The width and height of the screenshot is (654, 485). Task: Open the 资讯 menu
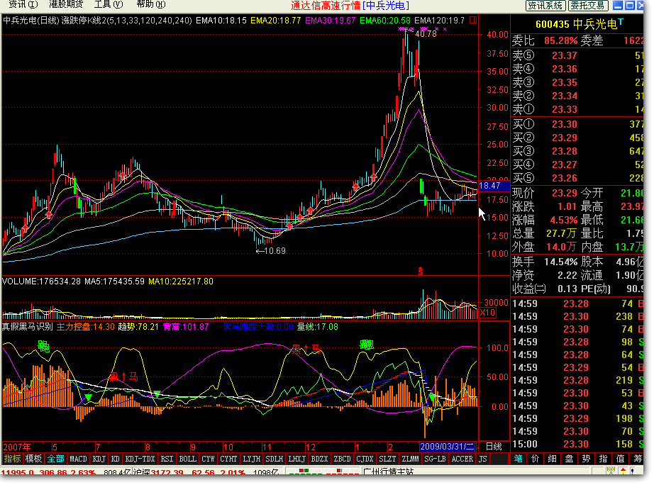23,4
